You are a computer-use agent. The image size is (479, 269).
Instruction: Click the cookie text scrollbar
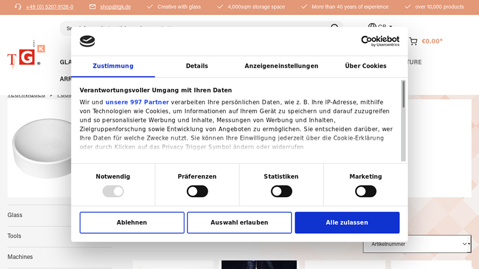404,120
